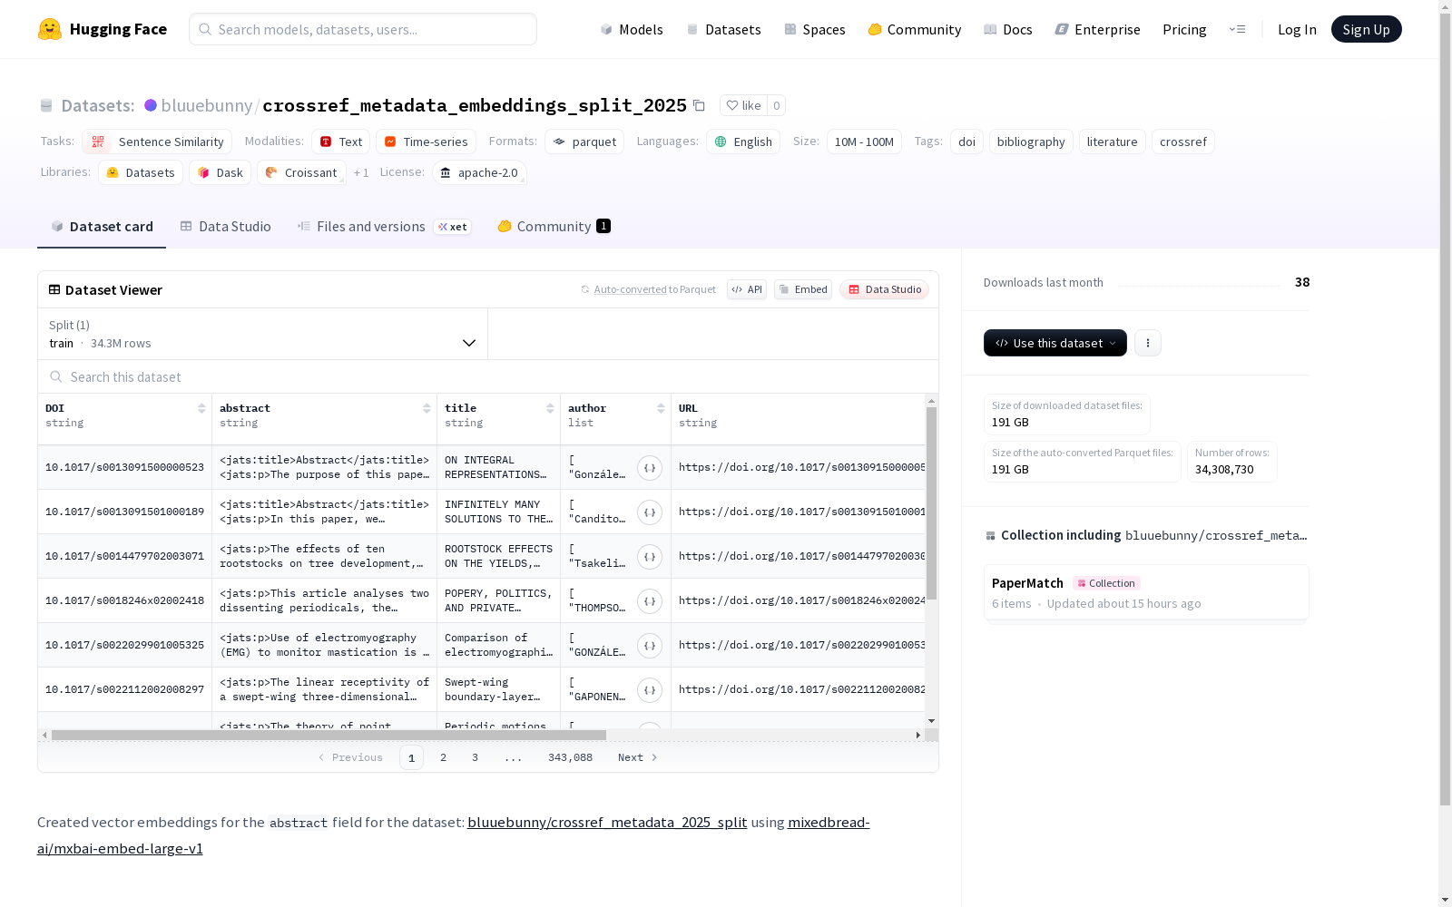1452x907 pixels.
Task: Open the API button in Dataset Viewer
Action: pyautogui.click(x=747, y=289)
